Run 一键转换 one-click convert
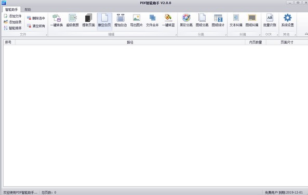This screenshot has width=308, height=195. [x=57, y=21]
